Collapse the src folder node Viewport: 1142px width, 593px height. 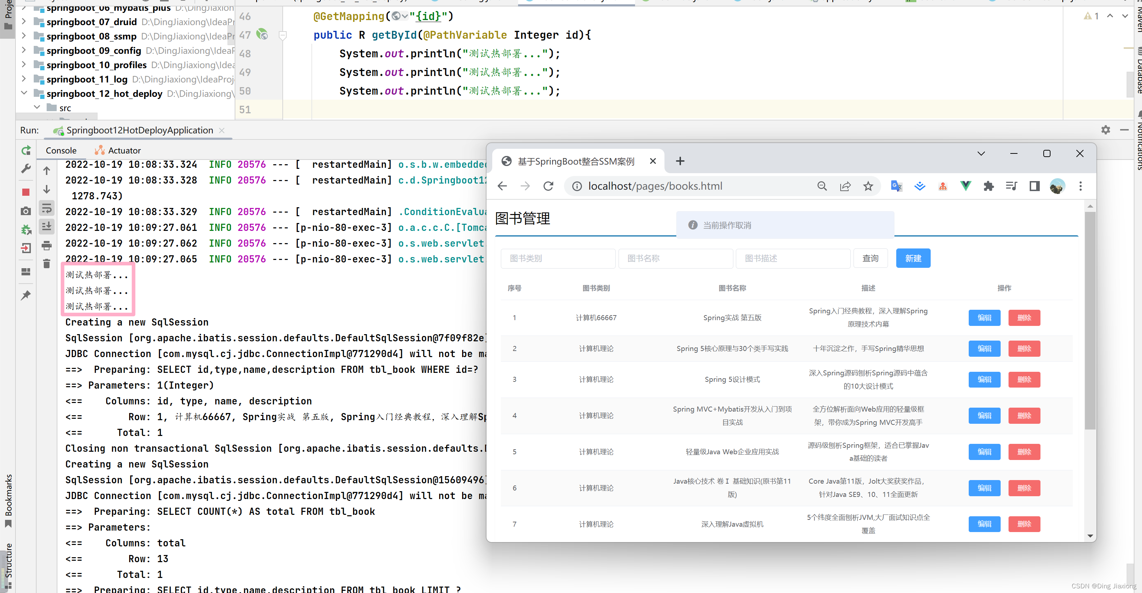tap(37, 108)
